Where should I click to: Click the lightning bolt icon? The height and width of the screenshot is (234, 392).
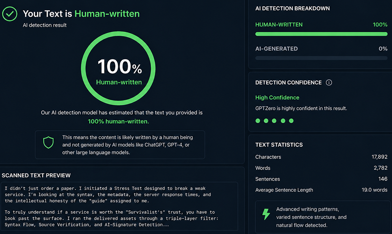[266, 214]
